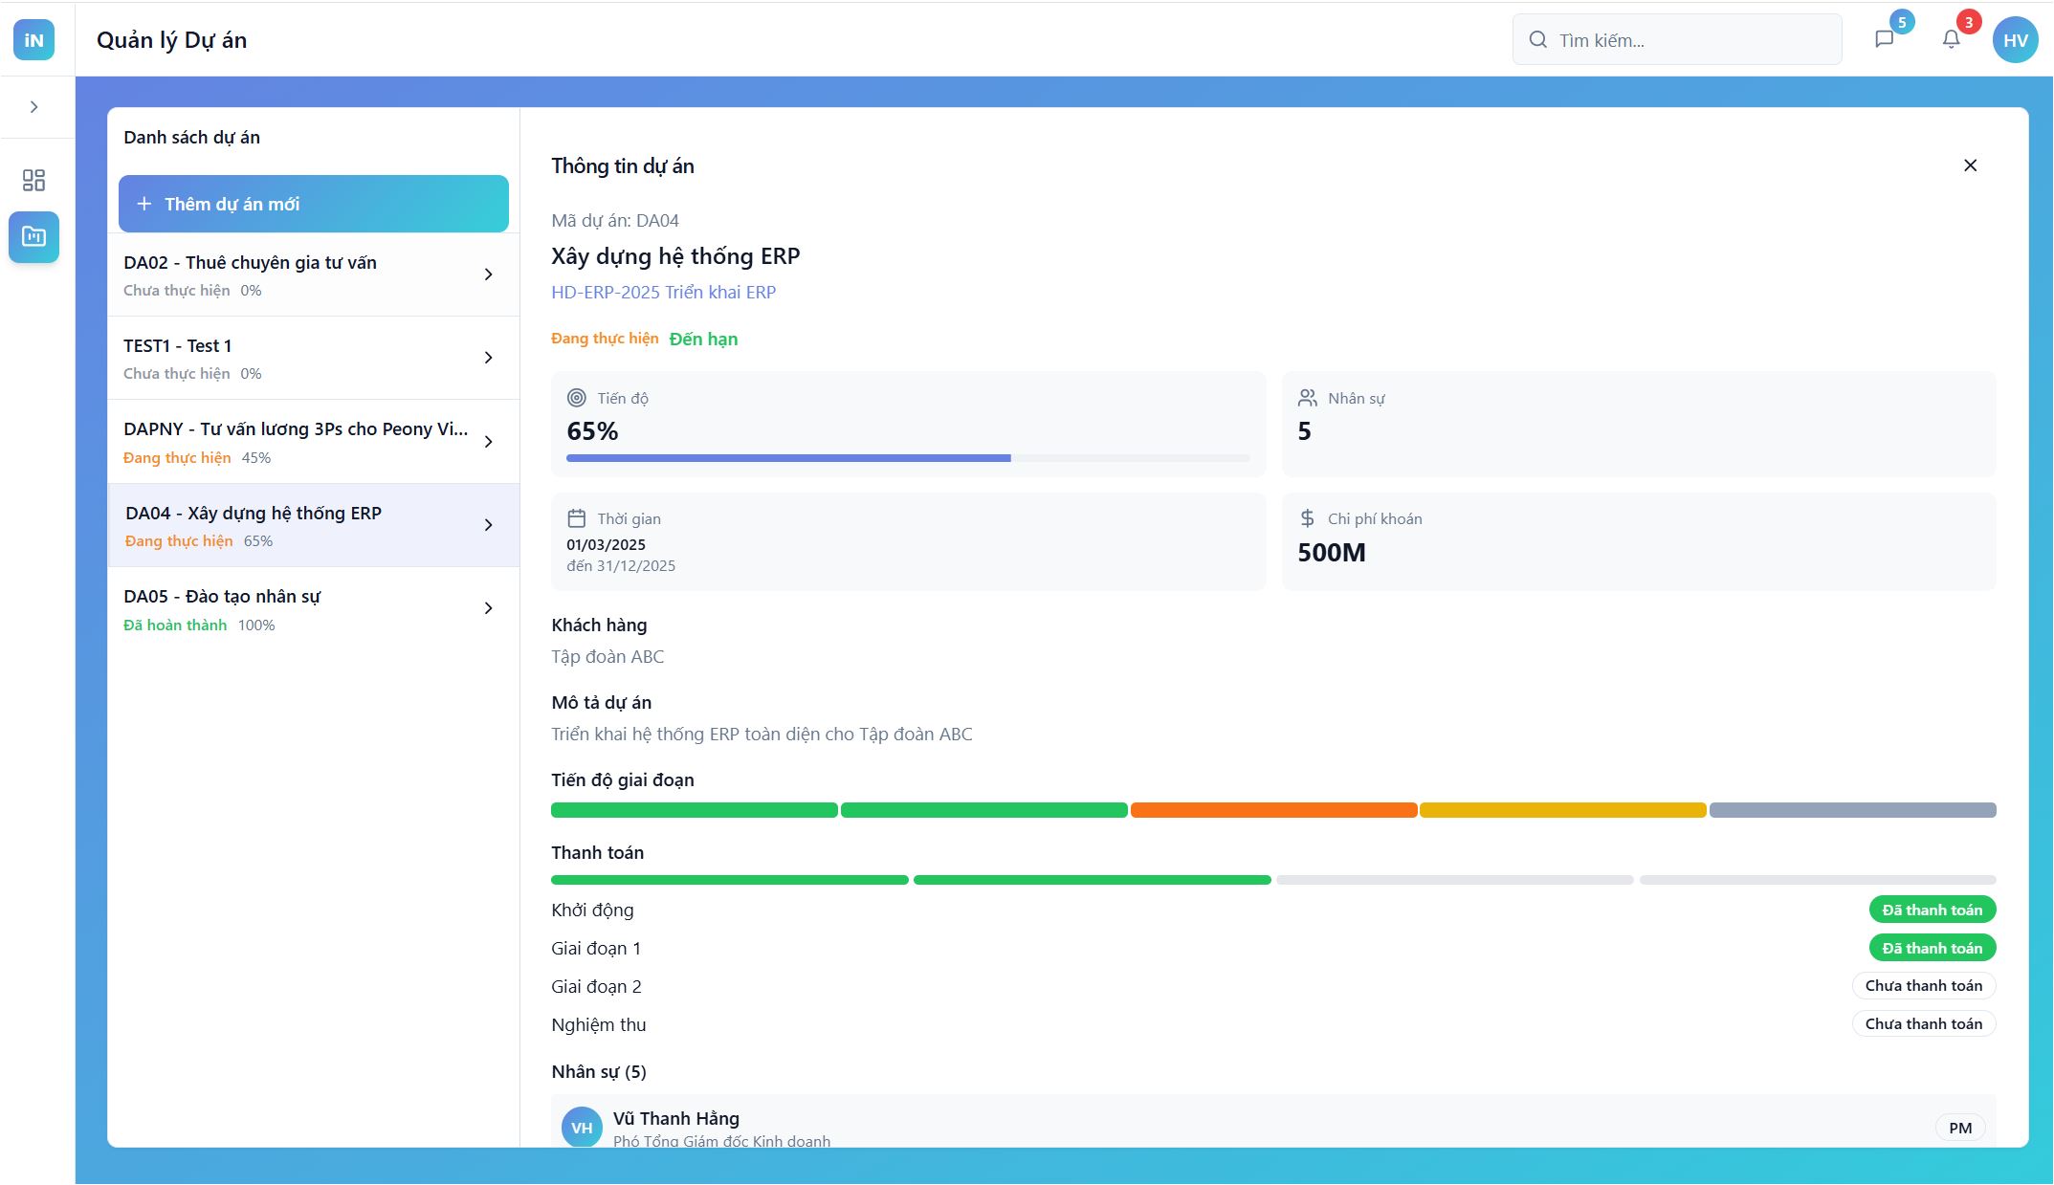2054x1185 pixels.
Task: Open the dashboard grid icon in sidebar
Action: pyautogui.click(x=33, y=180)
